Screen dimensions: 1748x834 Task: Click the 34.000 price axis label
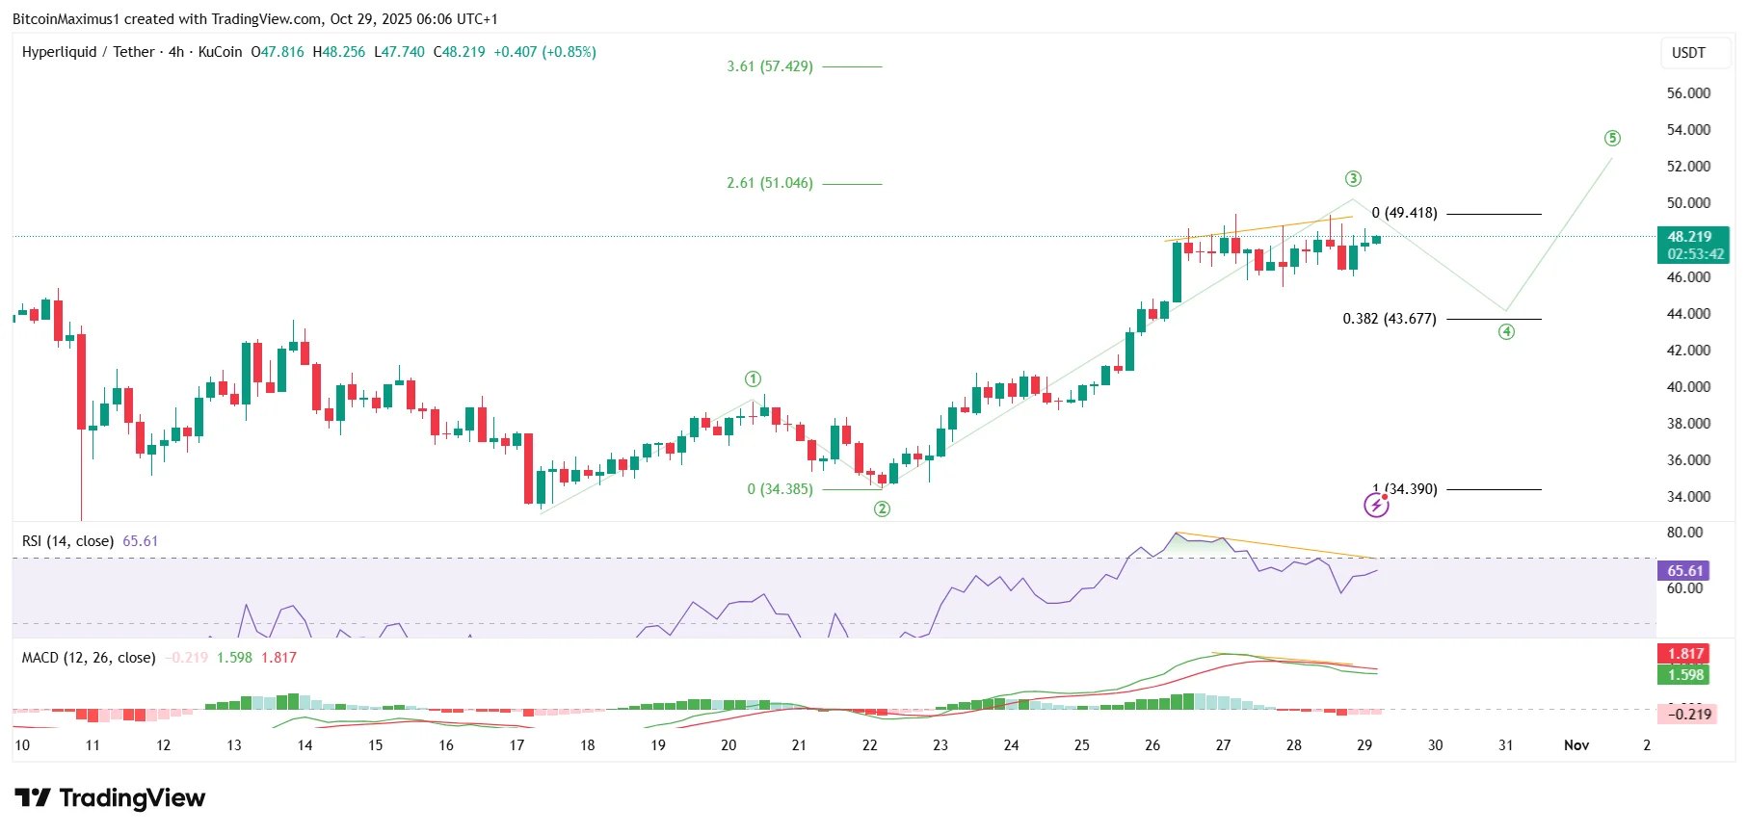pyautogui.click(x=1688, y=497)
